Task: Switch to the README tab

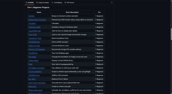Action: coord(30,2)
